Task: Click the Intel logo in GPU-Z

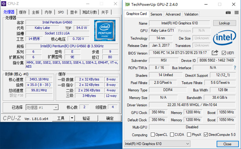Action: [x=224, y=38]
